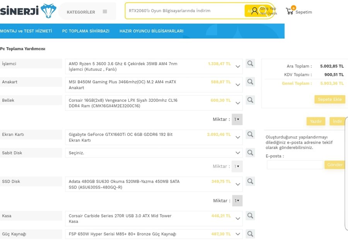Image resolution: width=348 pixels, height=240 pixels.
Task: Expand the AMD Ryzen 5 3600 processor dropdown
Action: click(238, 67)
